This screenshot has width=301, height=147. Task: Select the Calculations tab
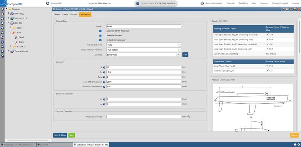click(85, 14)
